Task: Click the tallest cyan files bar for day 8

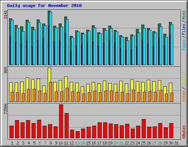Action: click(51, 38)
